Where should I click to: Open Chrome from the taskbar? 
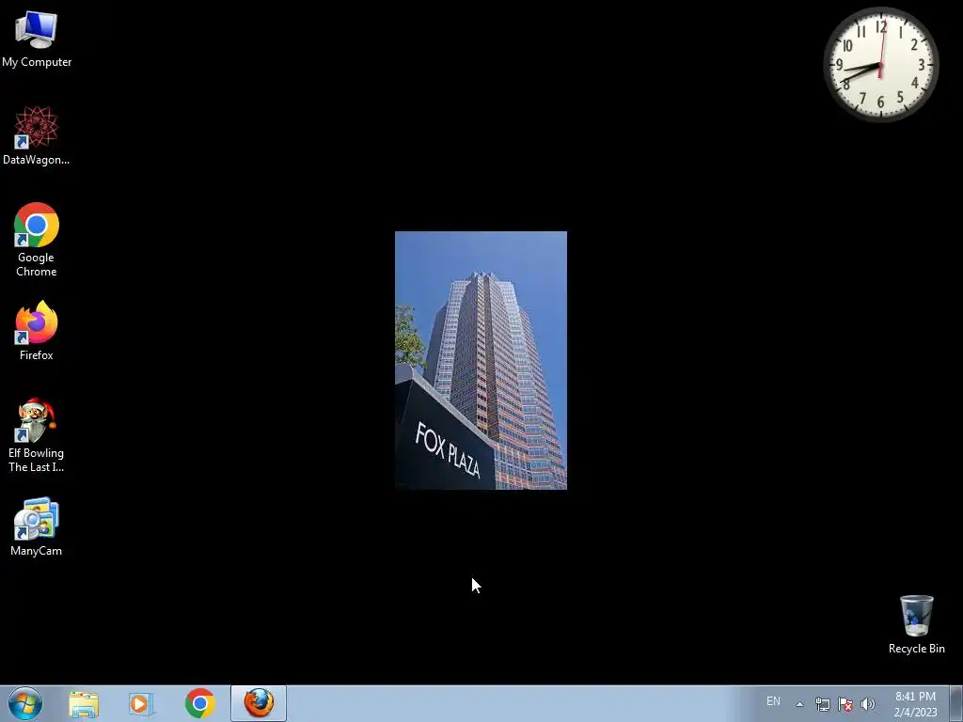[199, 703]
